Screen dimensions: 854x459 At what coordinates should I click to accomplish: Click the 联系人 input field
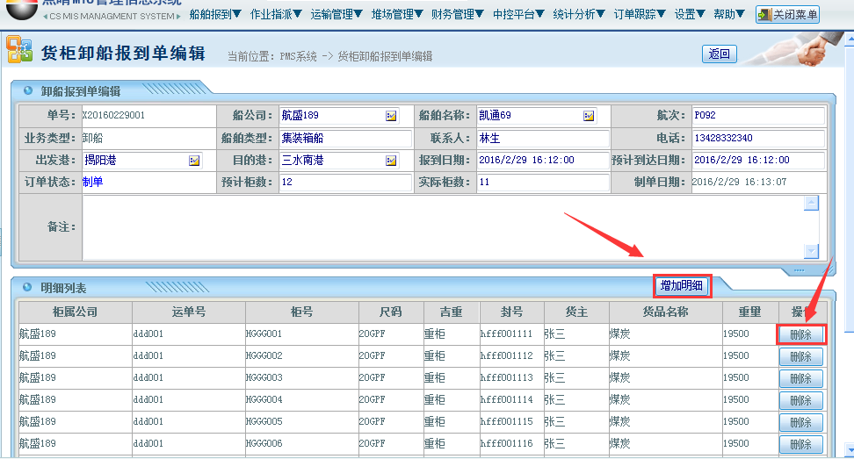[x=542, y=139]
